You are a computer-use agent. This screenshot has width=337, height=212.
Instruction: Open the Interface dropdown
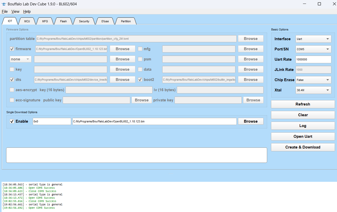click(x=313, y=39)
